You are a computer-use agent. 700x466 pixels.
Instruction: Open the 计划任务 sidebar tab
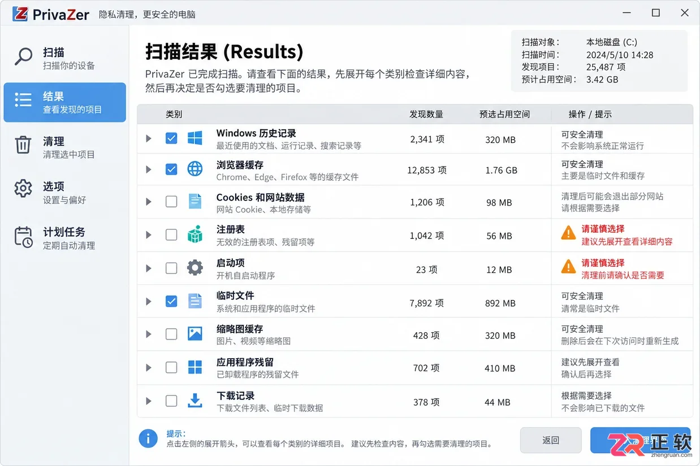[64, 238]
